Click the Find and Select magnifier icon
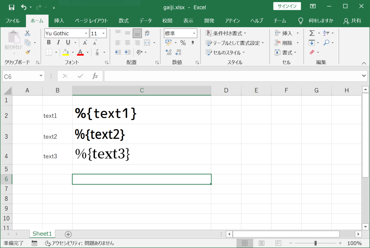The height and width of the screenshot is (248, 370). click(326, 43)
